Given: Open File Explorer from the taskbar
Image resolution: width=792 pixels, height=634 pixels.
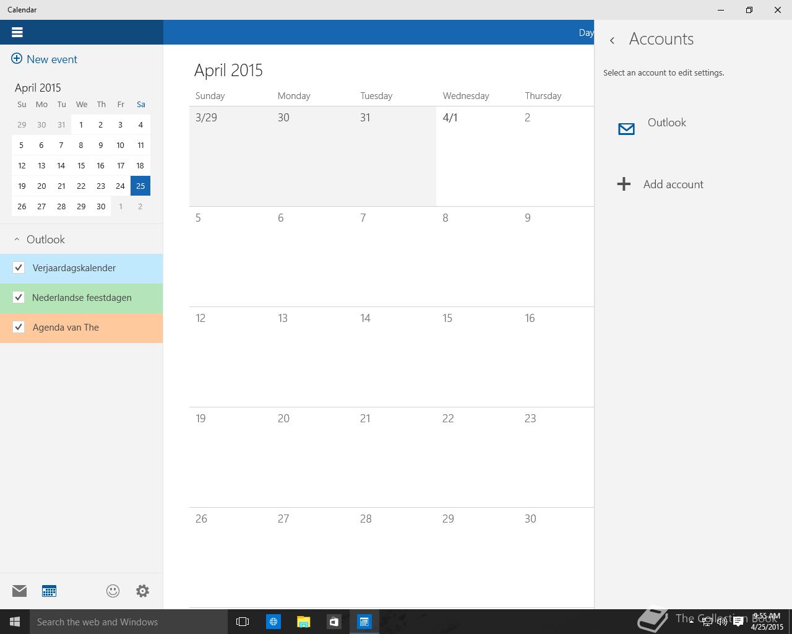Looking at the screenshot, I should (x=303, y=622).
